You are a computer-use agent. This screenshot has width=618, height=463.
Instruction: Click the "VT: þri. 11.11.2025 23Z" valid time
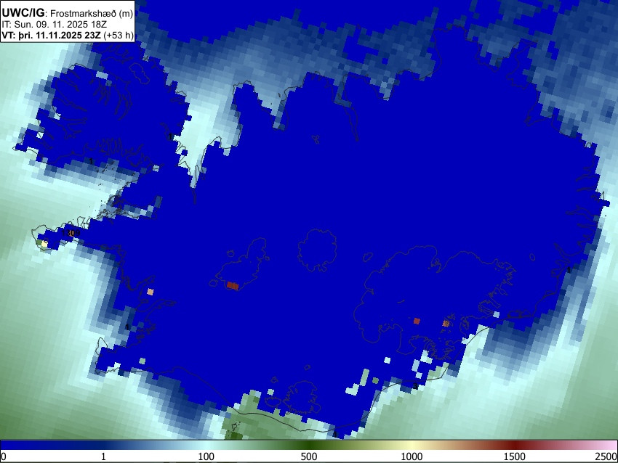click(x=51, y=36)
